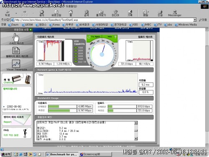
Task: Open the iTV links-bar shortcut
Action: 158,25
